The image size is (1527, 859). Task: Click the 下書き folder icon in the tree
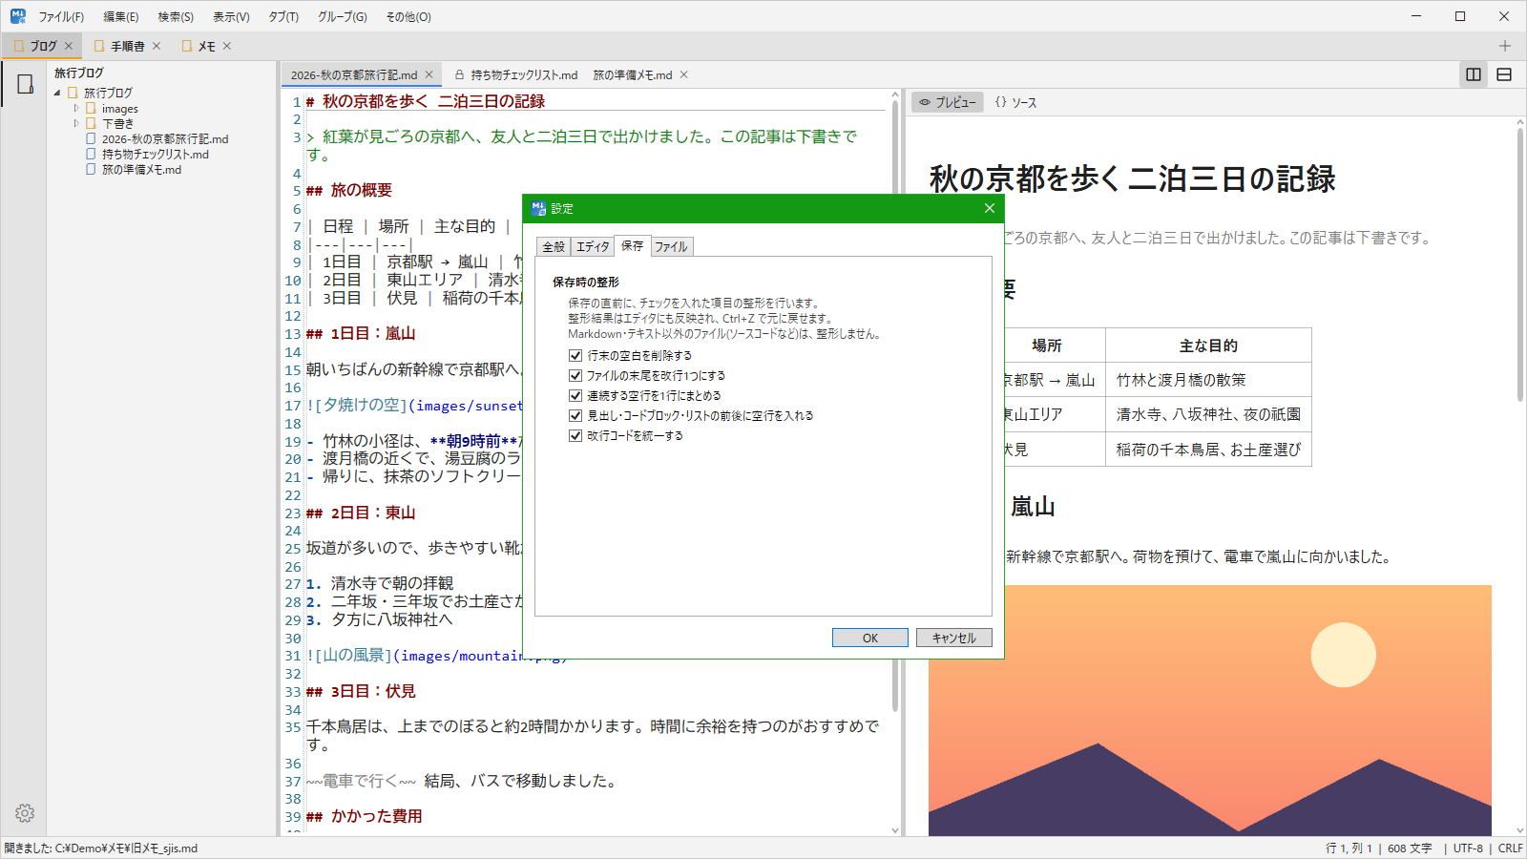[92, 123]
